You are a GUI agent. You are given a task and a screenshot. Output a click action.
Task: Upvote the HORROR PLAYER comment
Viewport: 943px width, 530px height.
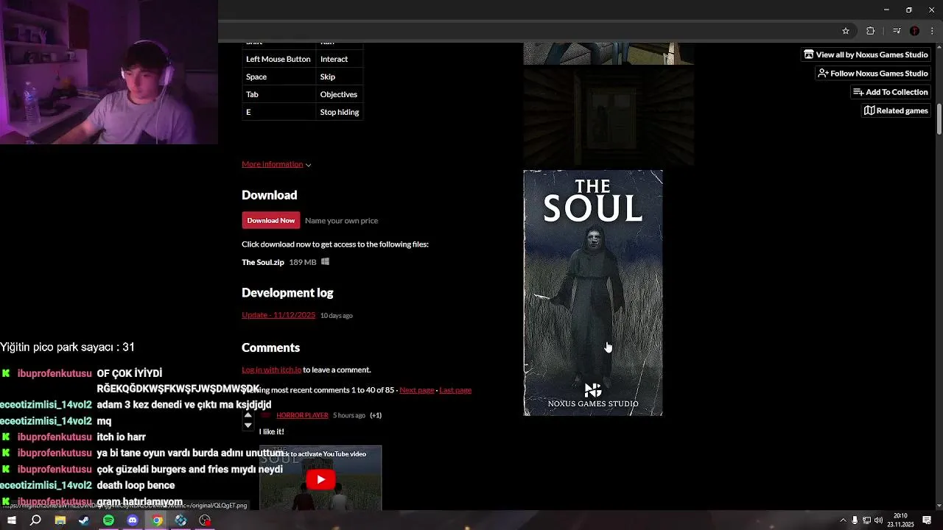pos(248,414)
